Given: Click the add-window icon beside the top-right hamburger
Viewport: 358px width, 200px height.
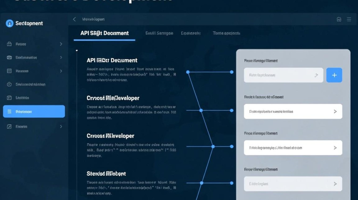Looking at the screenshot, I should click(339, 19).
